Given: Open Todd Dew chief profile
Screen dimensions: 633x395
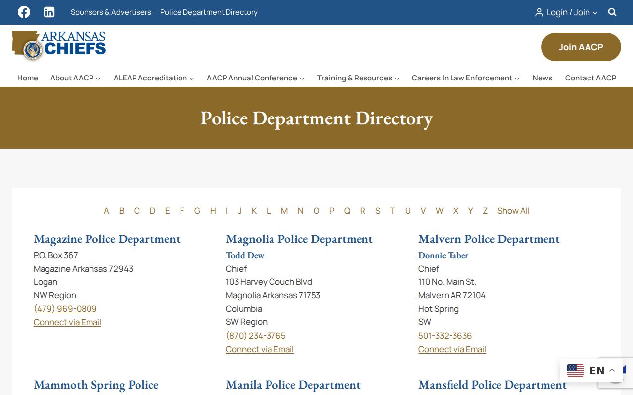Looking at the screenshot, I should [245, 255].
